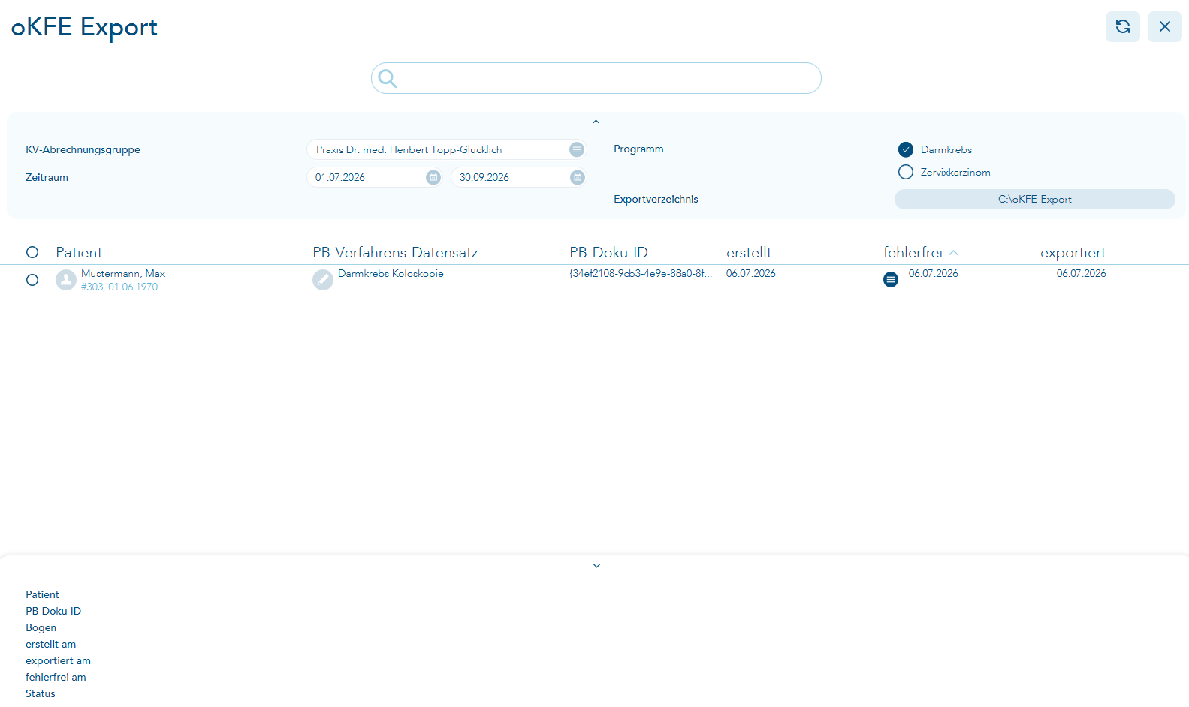Open the calendar for end date 30.09.2026
The height and width of the screenshot is (707, 1189).
click(x=578, y=177)
